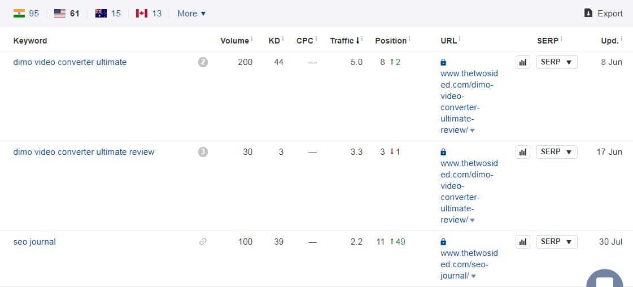The height and width of the screenshot is (287, 633).
Task: Open the 'seo journal' keyword link
Action: point(34,242)
